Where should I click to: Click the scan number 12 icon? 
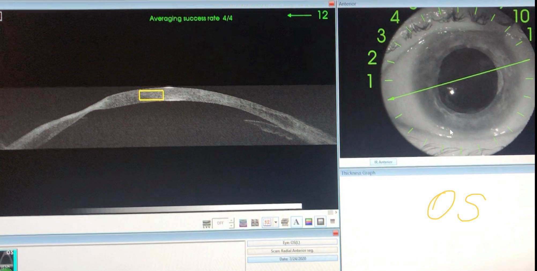coord(267,222)
